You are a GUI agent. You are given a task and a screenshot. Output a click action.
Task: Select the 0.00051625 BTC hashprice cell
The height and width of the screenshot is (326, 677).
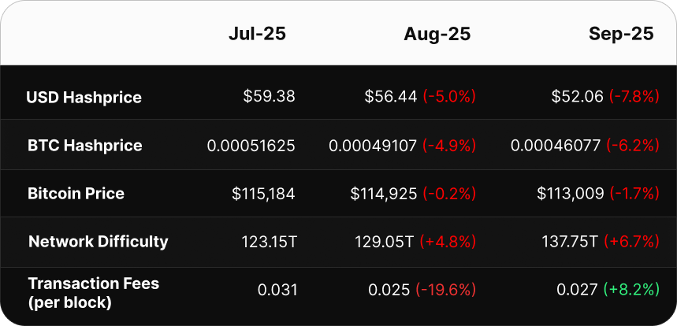(251, 146)
